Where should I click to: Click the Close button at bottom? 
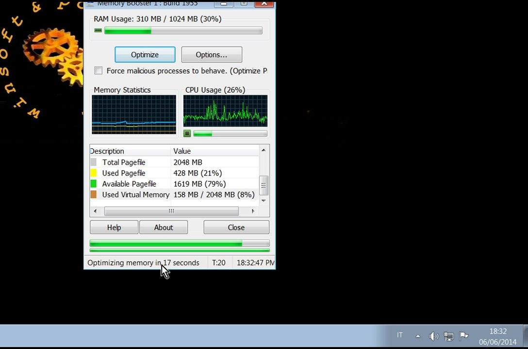coord(236,227)
